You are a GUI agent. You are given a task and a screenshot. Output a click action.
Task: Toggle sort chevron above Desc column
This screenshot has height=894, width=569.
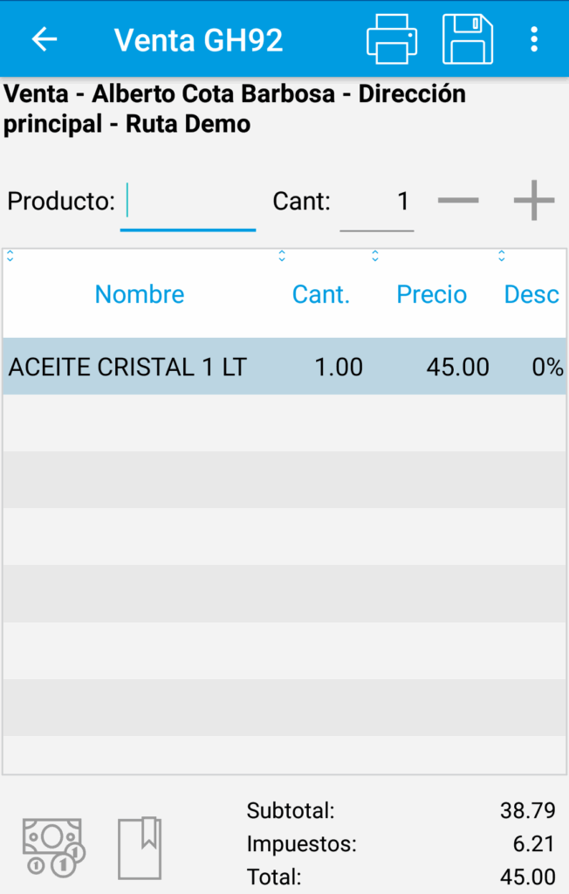502,256
